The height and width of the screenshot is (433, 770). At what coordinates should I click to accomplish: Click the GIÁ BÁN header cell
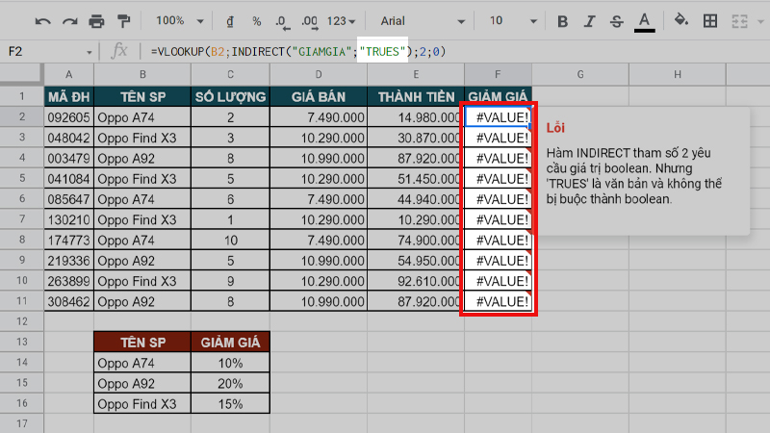coord(319,97)
